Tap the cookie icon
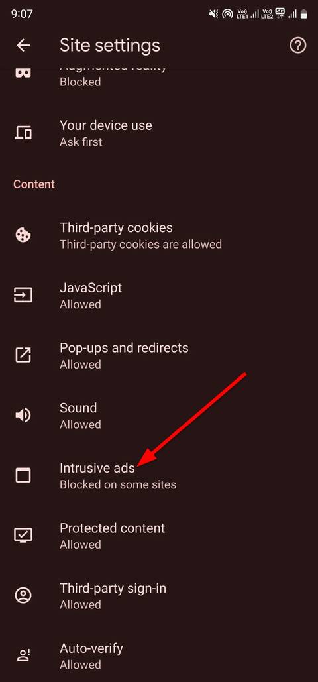Screen dimensions: 318x682 click(x=23, y=235)
